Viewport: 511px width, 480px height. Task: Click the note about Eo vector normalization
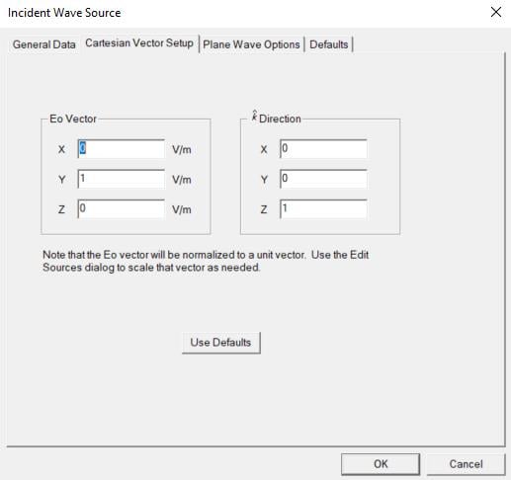[206, 261]
